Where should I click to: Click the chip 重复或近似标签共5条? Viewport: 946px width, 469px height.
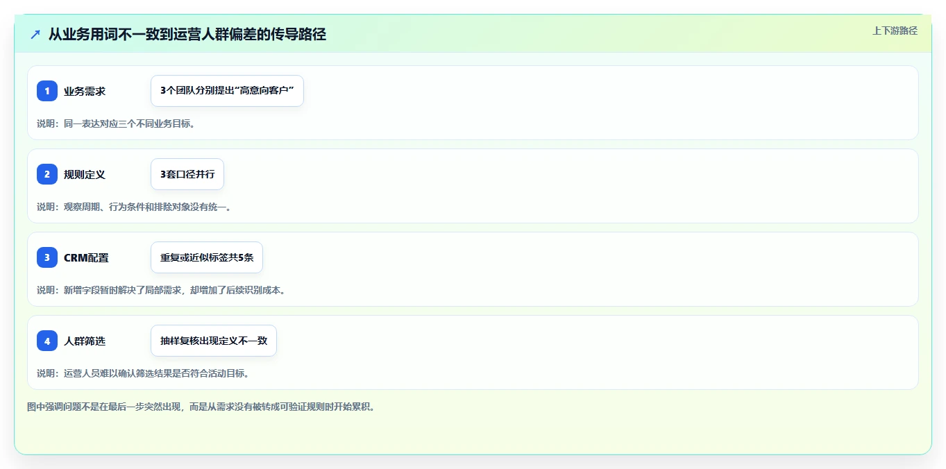point(207,257)
